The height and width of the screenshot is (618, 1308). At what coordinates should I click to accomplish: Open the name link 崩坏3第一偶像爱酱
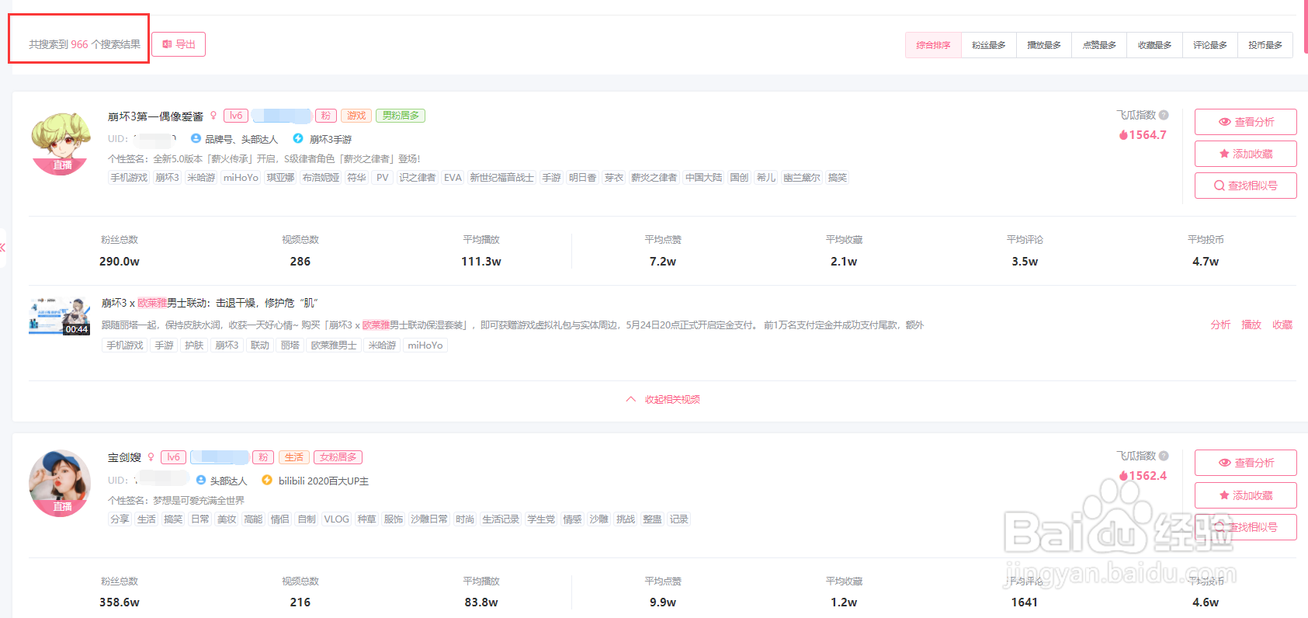(x=155, y=116)
